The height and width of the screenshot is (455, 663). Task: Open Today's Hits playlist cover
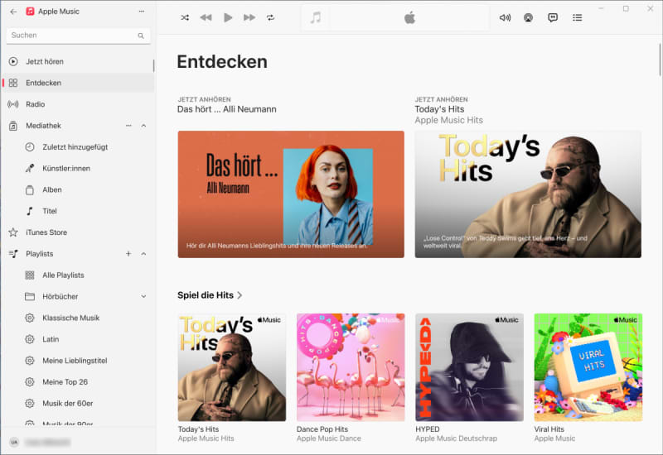tap(232, 367)
